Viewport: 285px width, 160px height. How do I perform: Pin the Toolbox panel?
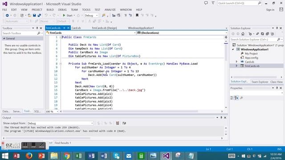point(37,28)
